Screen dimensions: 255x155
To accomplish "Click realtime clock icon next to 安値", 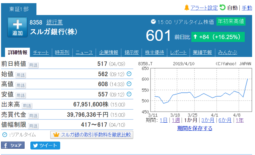I will click(129, 94).
